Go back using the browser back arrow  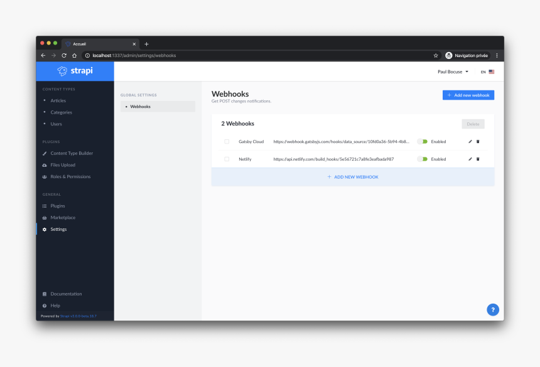point(43,55)
